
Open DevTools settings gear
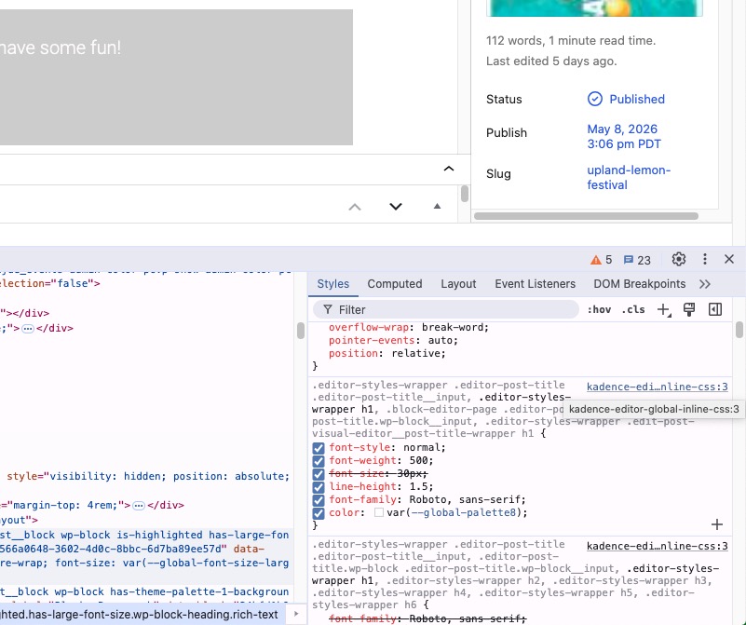click(678, 259)
